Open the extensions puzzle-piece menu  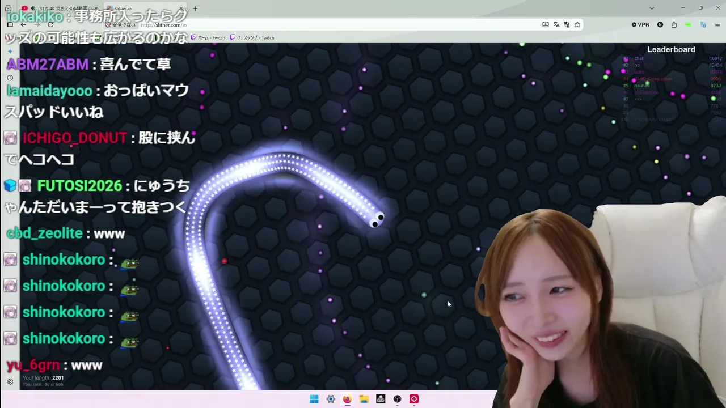(x=674, y=25)
